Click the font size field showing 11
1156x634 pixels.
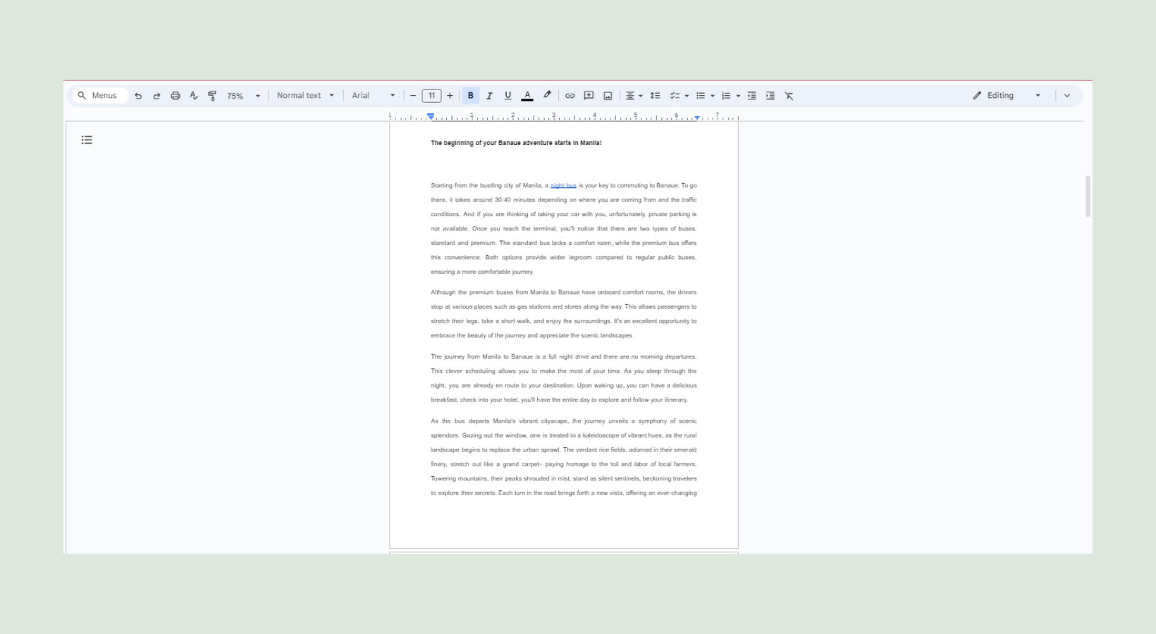click(431, 96)
